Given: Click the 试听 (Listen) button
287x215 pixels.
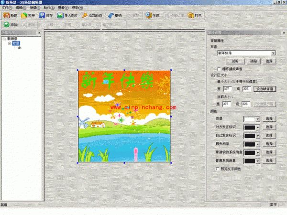Looking at the screenshot, I should pos(235,61).
